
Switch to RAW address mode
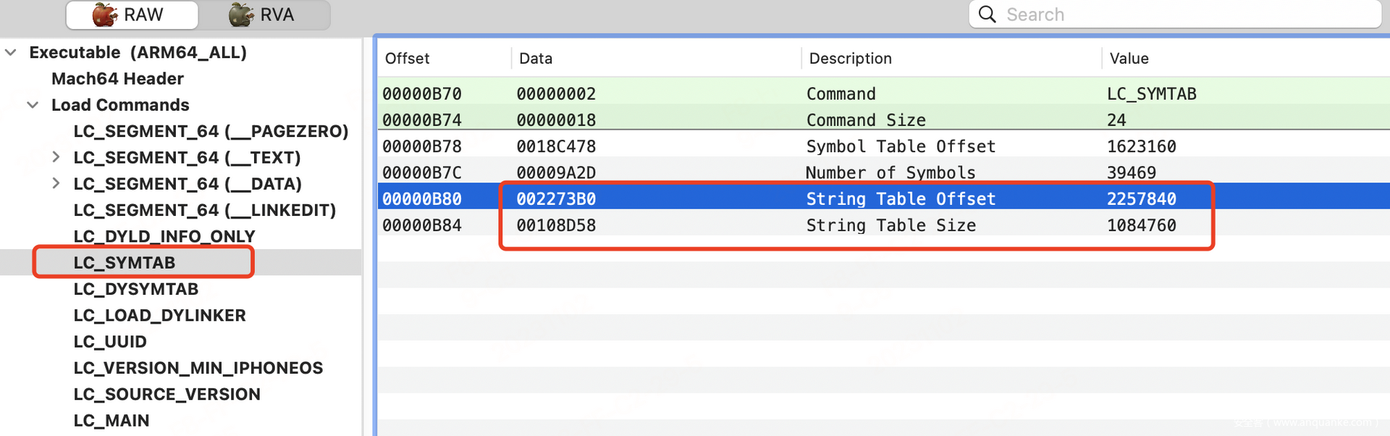pos(132,14)
